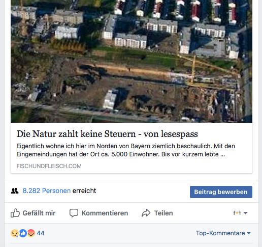
Task: Click the share arrow icon
Action: (146, 213)
